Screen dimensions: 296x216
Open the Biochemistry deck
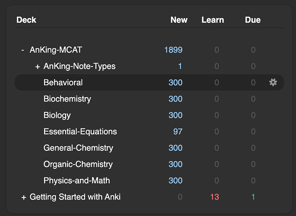67,99
